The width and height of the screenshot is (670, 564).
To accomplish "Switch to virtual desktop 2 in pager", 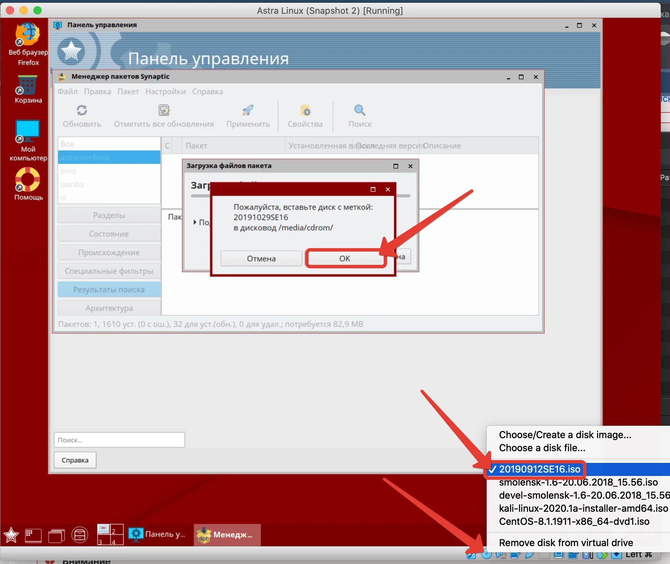I will pos(117,530).
